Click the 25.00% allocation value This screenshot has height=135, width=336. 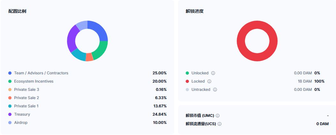[160, 73]
